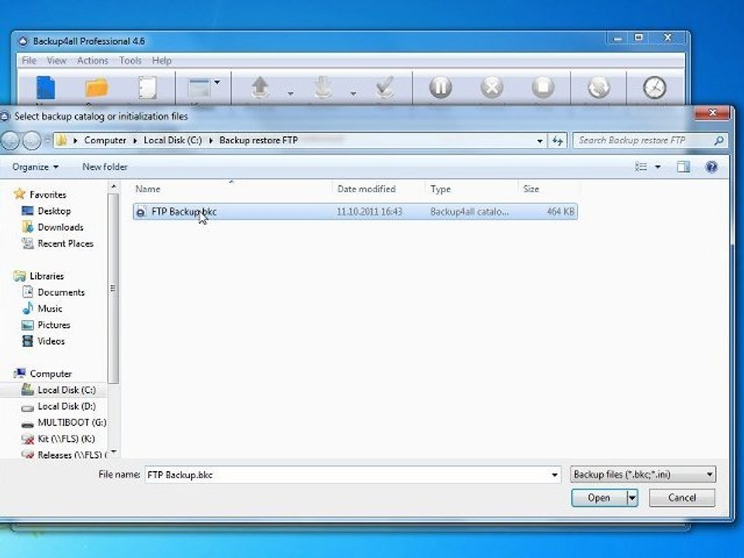Select Local Disk (C:) in the navigation pane
Image resolution: width=744 pixels, height=558 pixels.
pos(67,390)
